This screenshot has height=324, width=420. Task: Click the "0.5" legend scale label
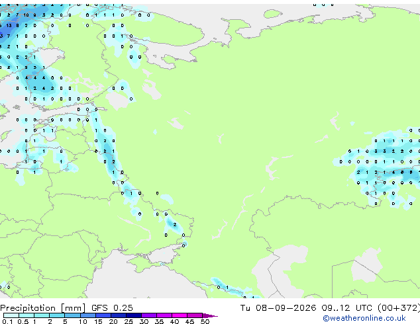tap(23, 321)
